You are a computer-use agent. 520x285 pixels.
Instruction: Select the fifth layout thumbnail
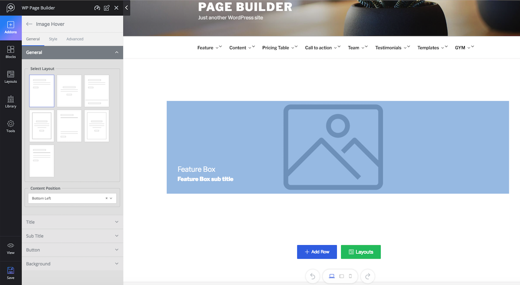tap(69, 126)
